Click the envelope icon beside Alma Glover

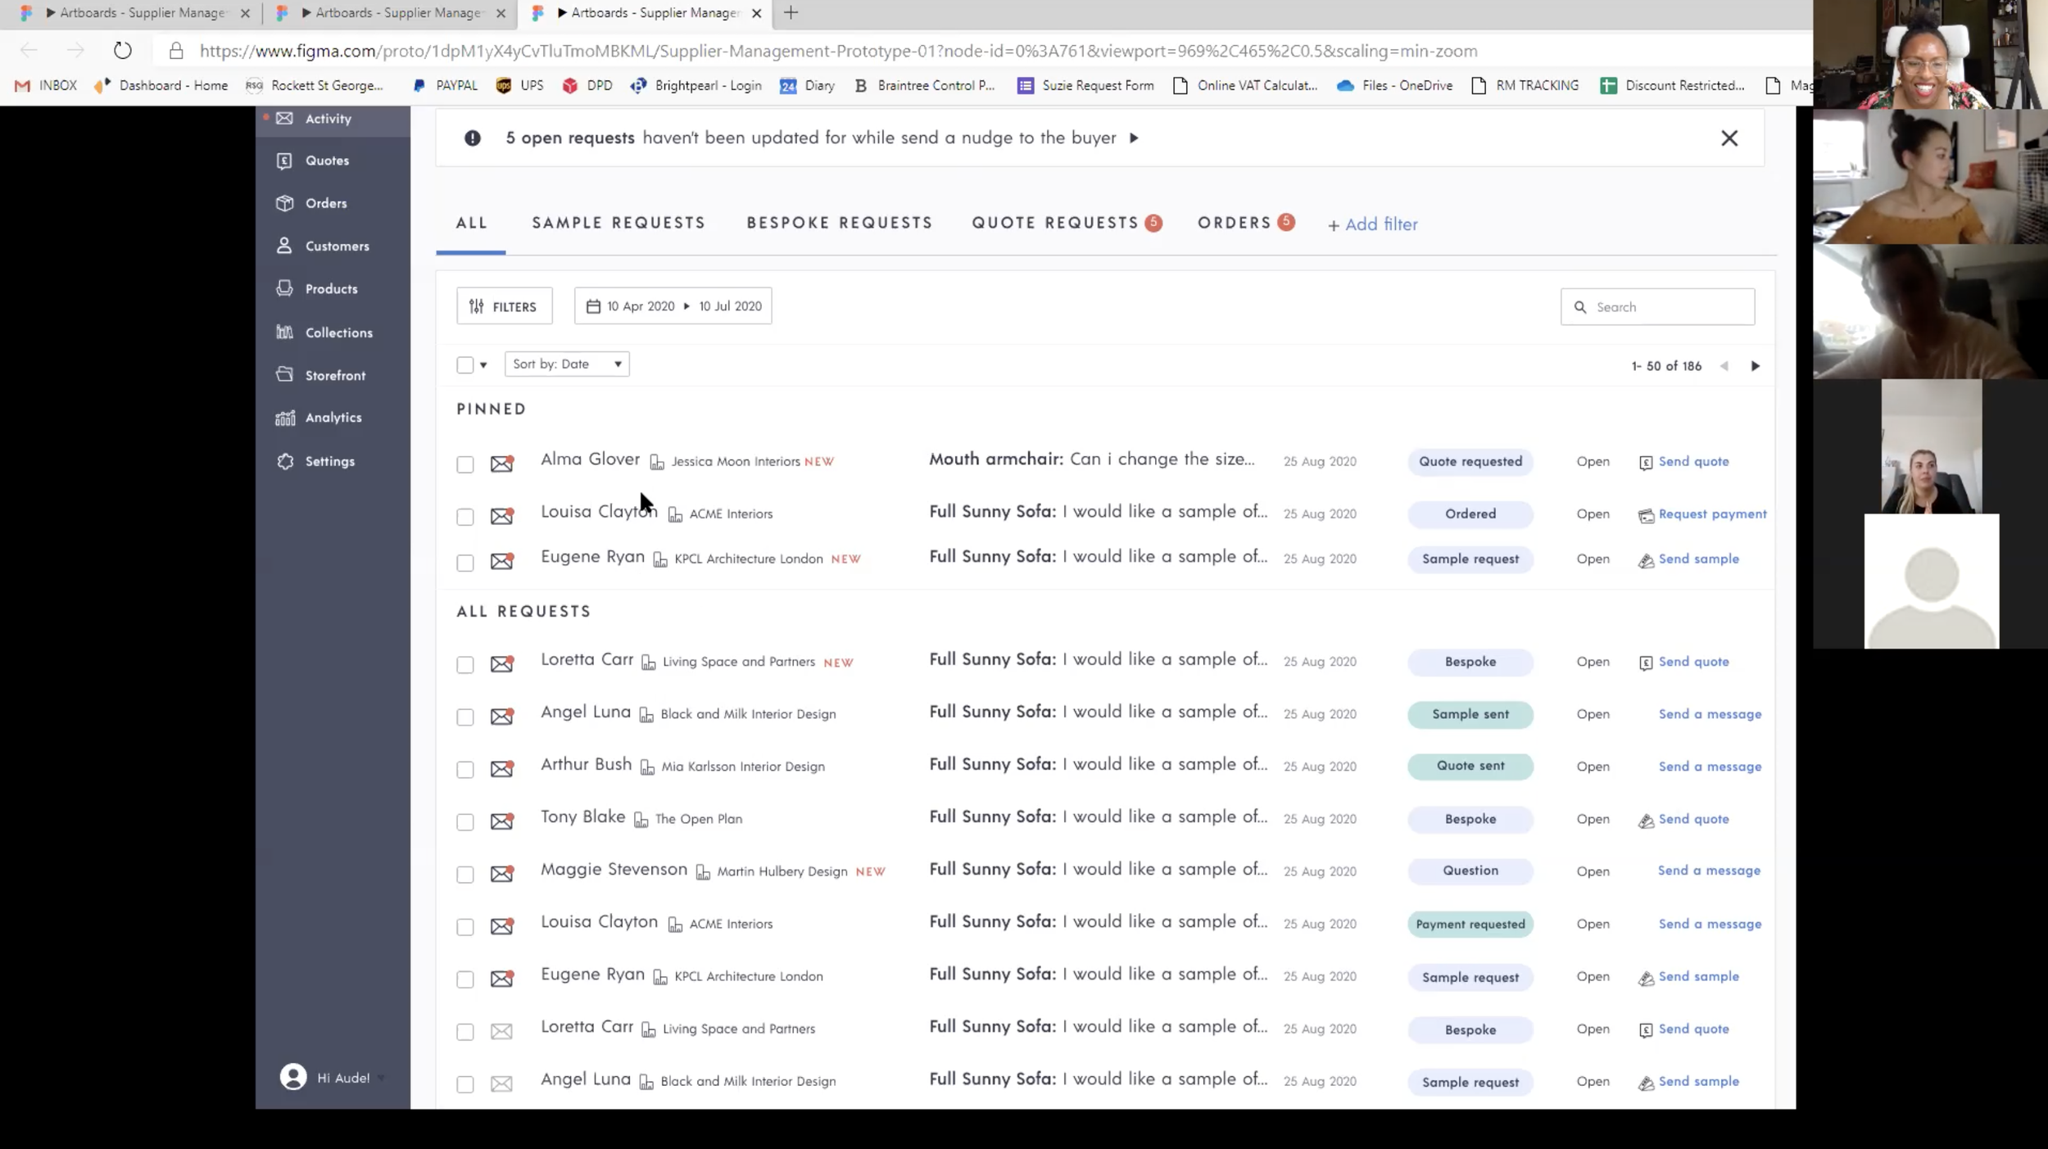pos(501,464)
